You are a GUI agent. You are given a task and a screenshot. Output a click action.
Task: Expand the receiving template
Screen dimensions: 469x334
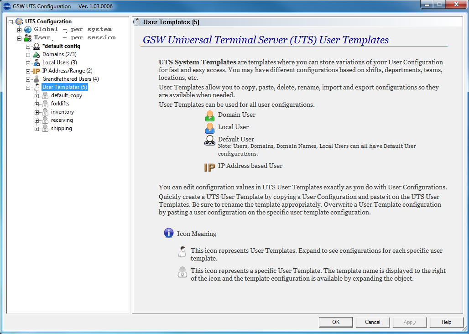coord(37,121)
